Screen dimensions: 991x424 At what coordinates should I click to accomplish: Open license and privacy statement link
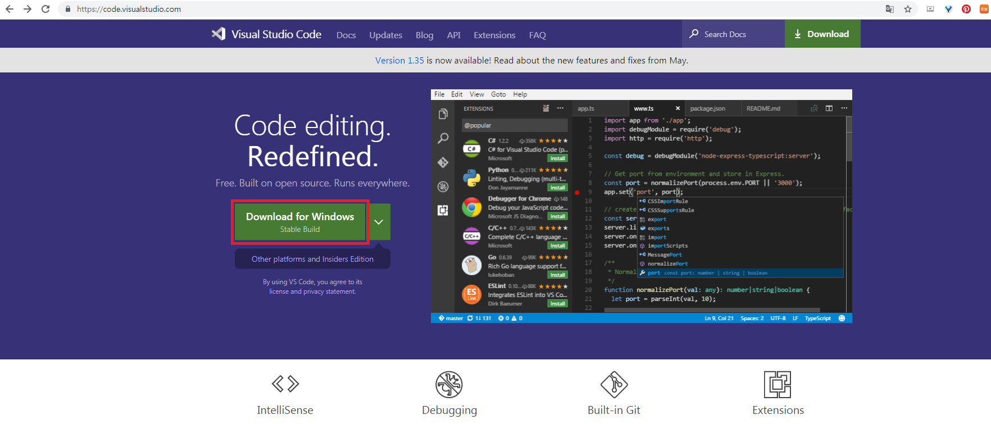click(x=312, y=291)
